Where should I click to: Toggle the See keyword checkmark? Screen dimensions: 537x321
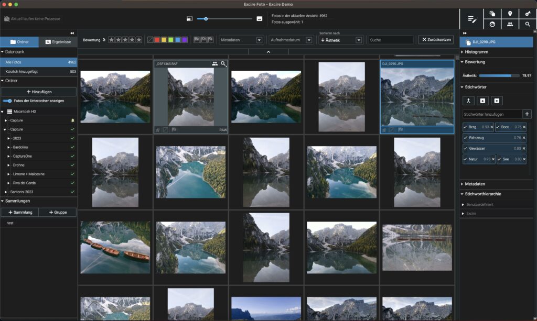tap(499, 159)
